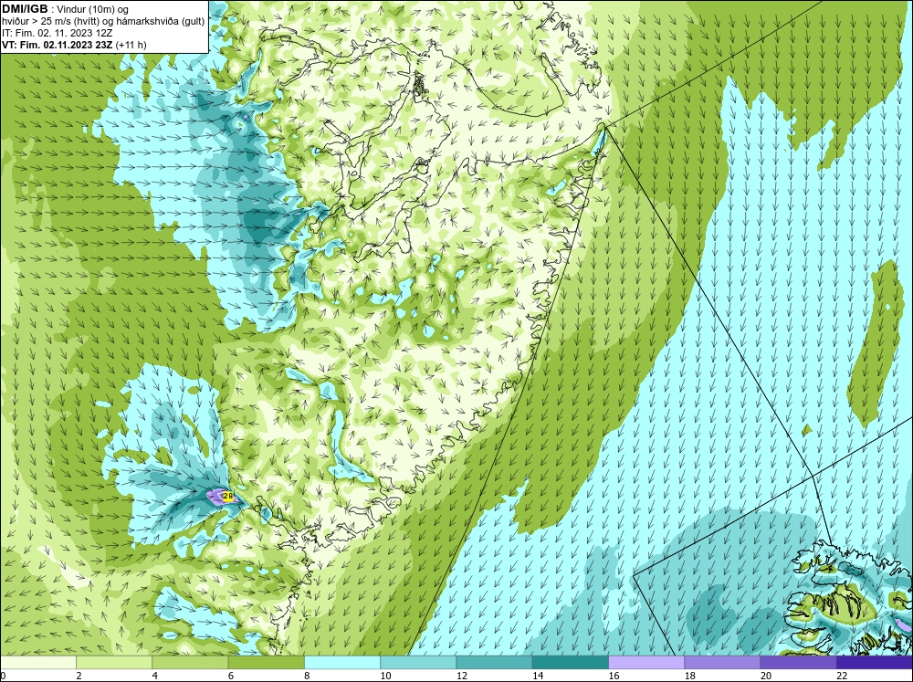
Task: Click the 0–2 m/s pale legend swatch
Action: 38,663
